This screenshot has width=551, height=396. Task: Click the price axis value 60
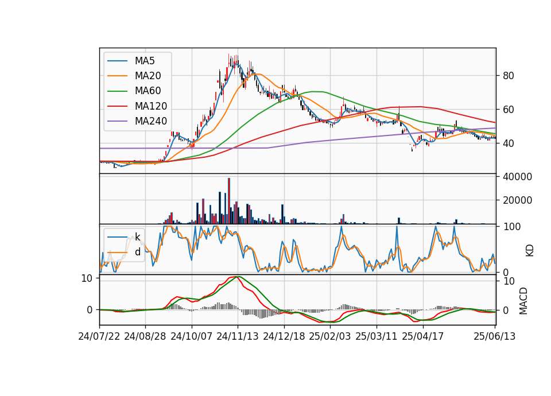[508, 110]
